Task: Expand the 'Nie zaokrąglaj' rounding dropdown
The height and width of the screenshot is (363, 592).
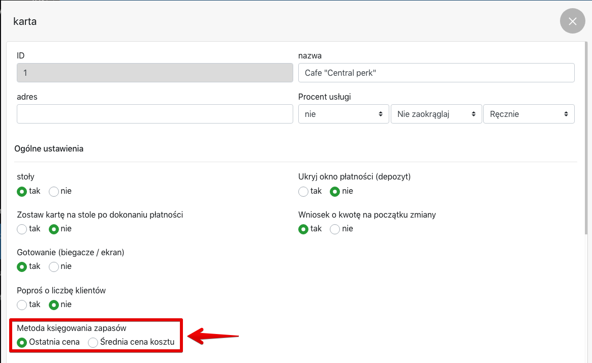Action: click(436, 114)
